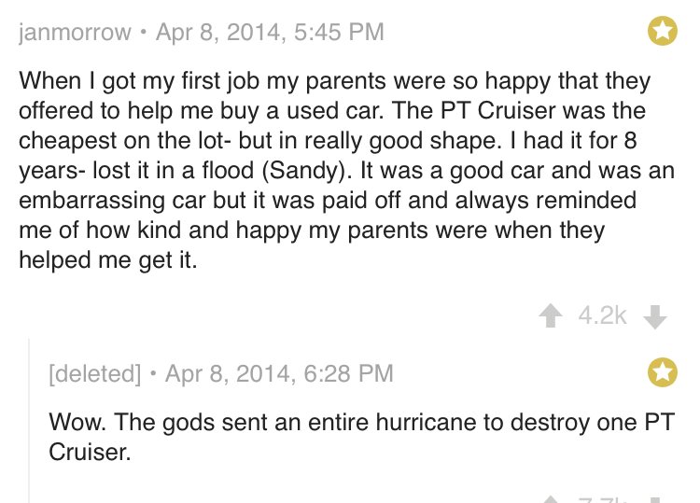Image resolution: width=700 pixels, height=503 pixels.
Task: Downvote the [deleted] hurricane reply
Action: coord(655,500)
